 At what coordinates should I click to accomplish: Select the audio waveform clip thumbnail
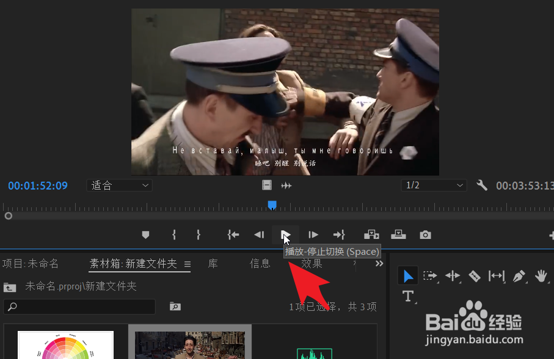[x=315, y=354]
